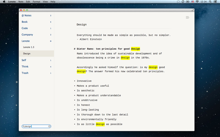
Task: Zoom the Lenote window with the green button
Action: point(27,10)
